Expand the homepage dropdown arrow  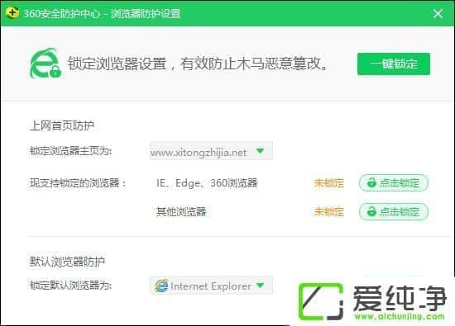tap(261, 151)
